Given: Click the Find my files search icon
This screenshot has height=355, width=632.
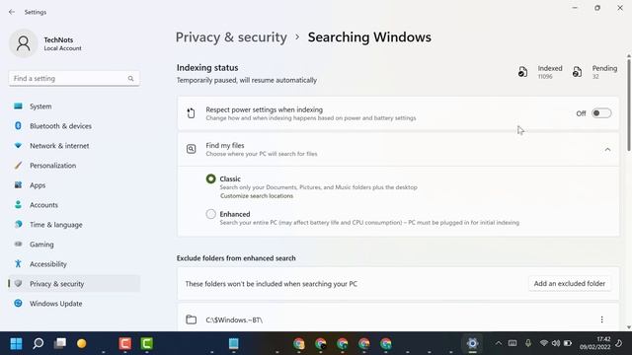Looking at the screenshot, I should click(x=191, y=149).
